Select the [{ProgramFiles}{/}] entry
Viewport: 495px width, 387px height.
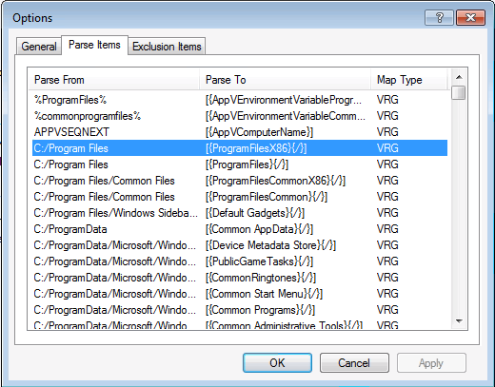click(247, 164)
